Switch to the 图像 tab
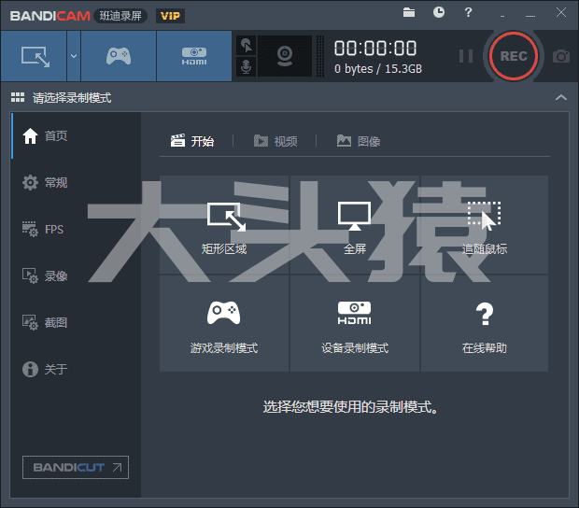 pyautogui.click(x=359, y=141)
